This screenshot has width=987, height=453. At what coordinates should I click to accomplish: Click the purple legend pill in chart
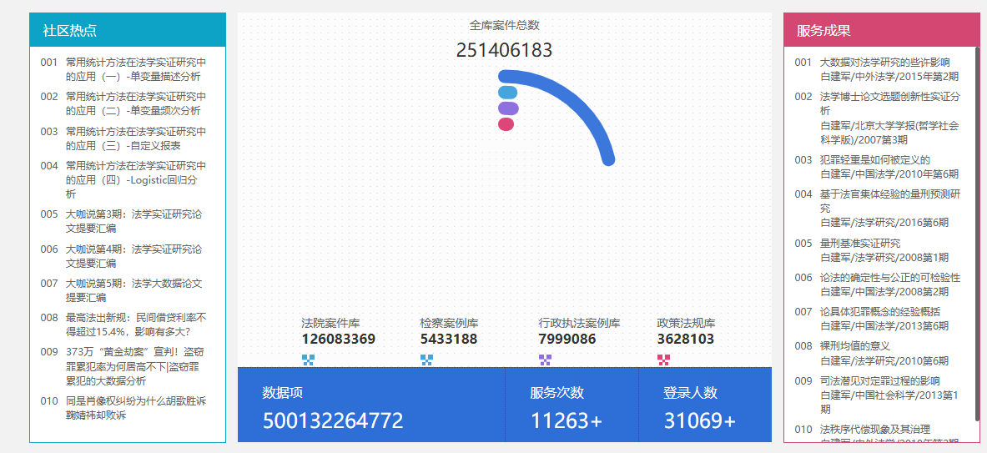(x=508, y=108)
